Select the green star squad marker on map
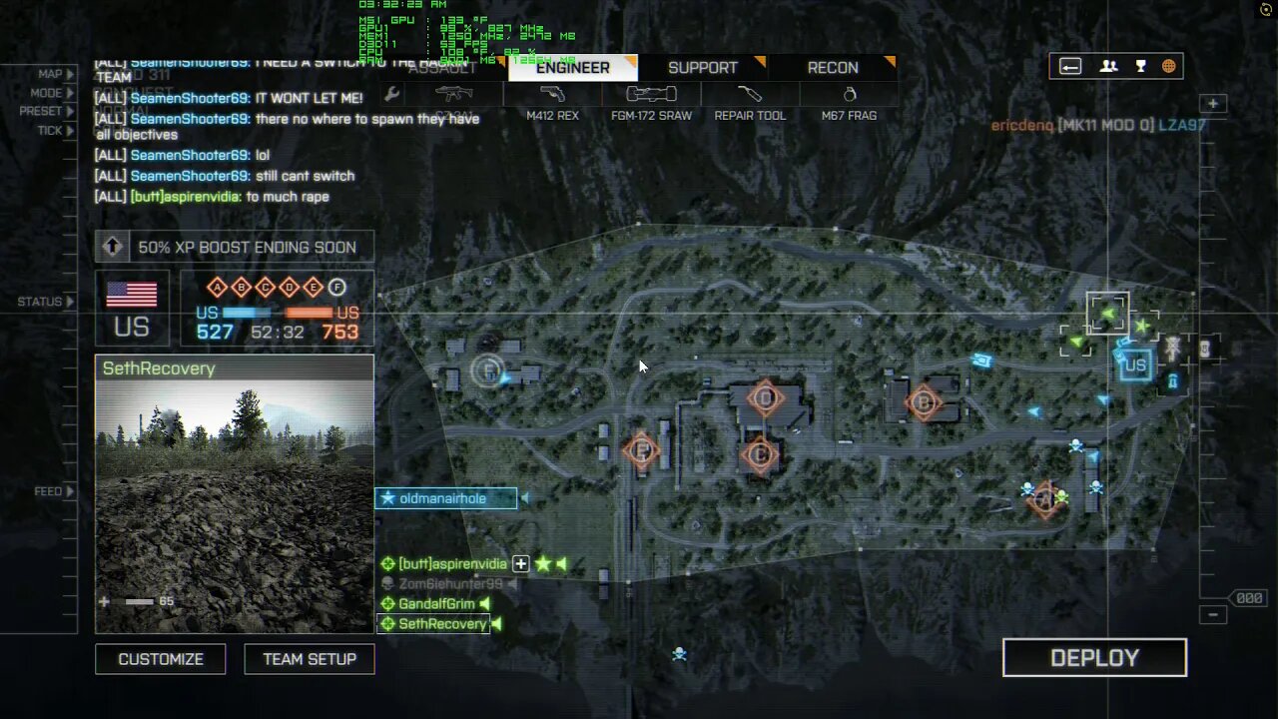The image size is (1278, 719). pos(1141,326)
